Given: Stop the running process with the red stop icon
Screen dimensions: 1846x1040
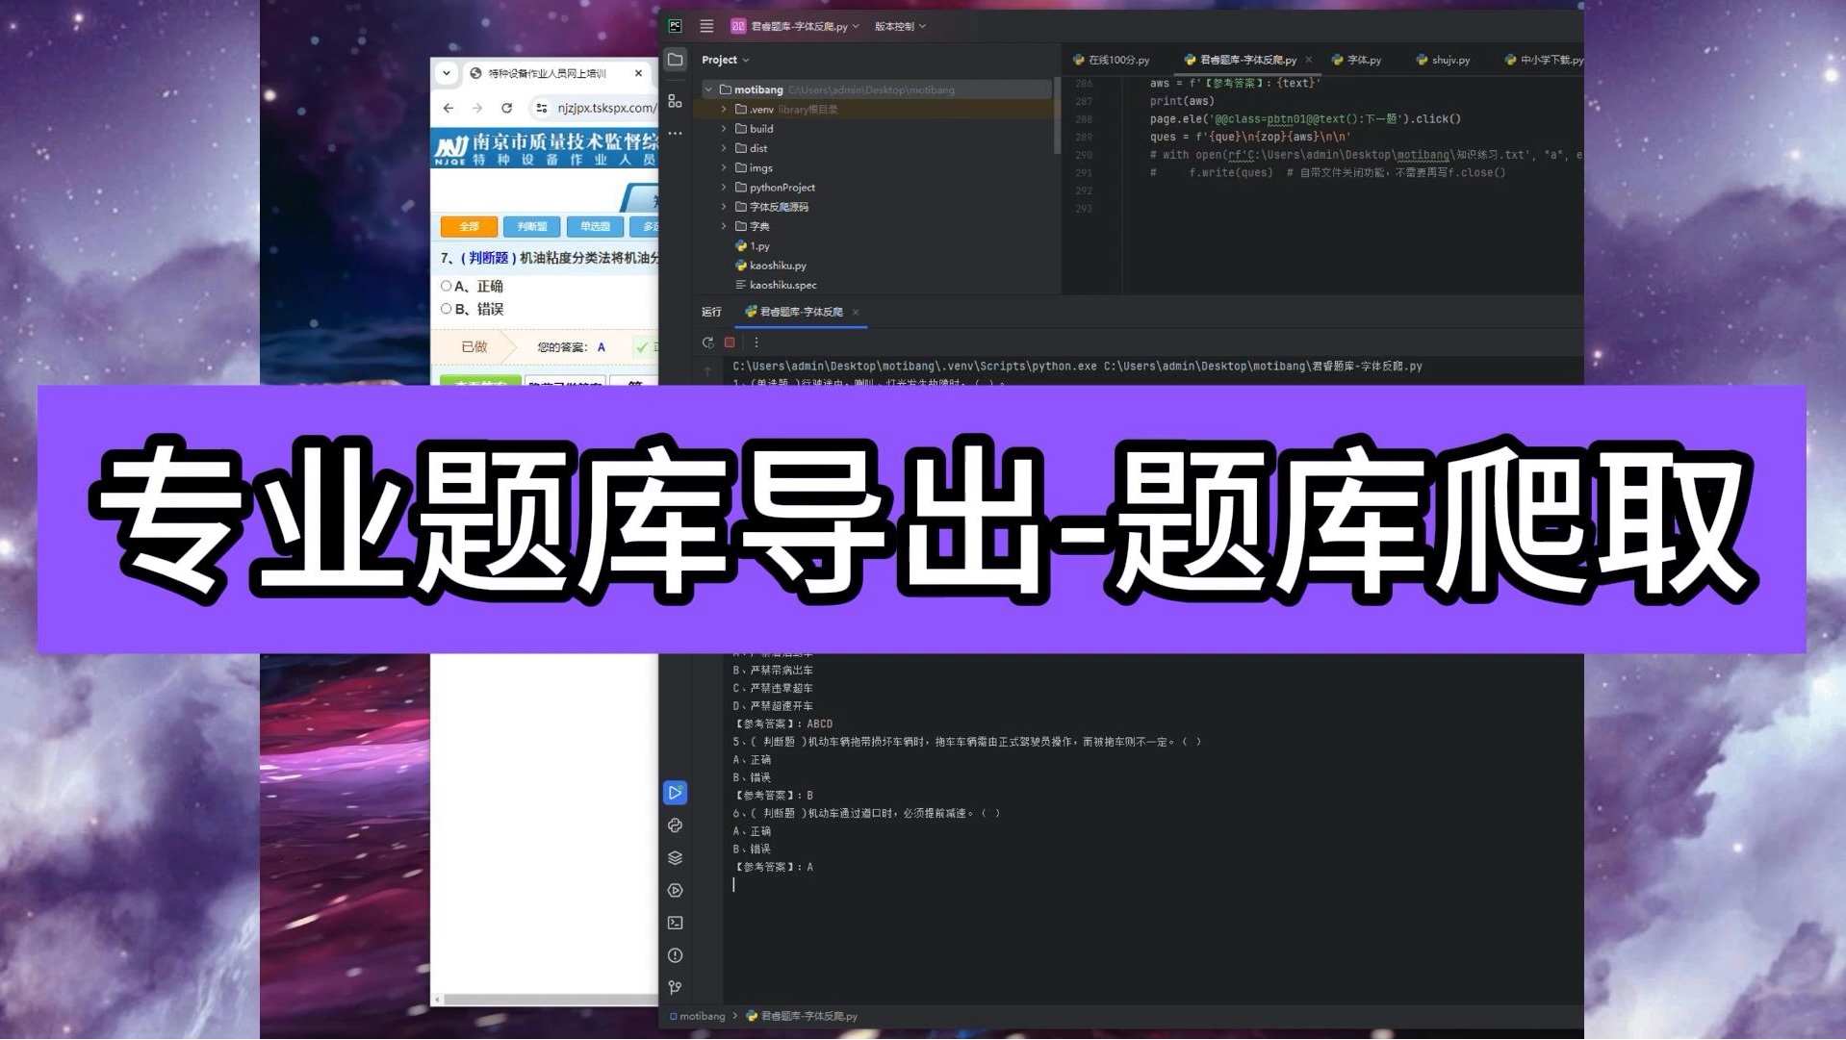Looking at the screenshot, I should click(x=731, y=342).
